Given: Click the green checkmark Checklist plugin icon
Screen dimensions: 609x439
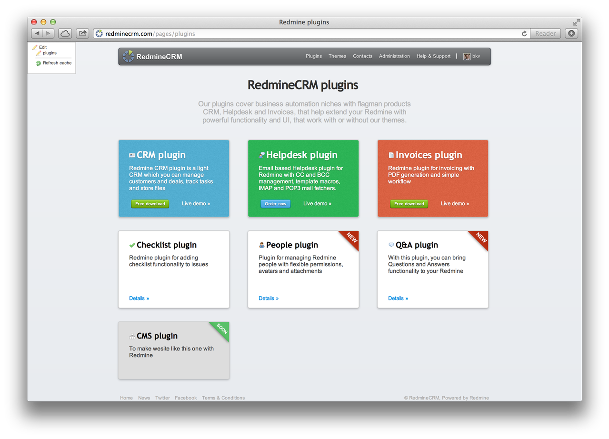Looking at the screenshot, I should tap(132, 245).
